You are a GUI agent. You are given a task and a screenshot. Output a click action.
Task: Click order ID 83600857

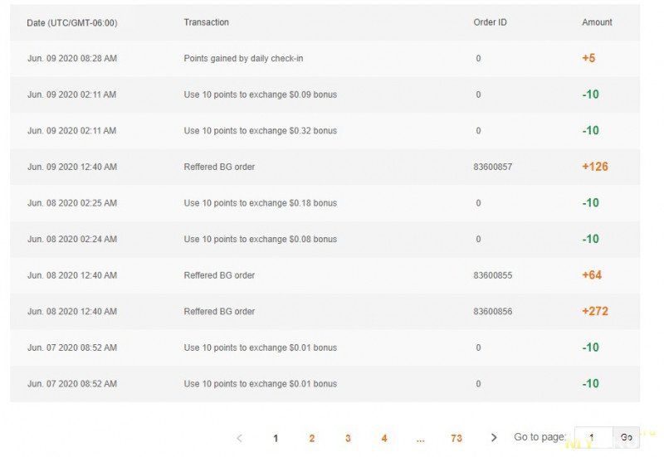(x=492, y=167)
